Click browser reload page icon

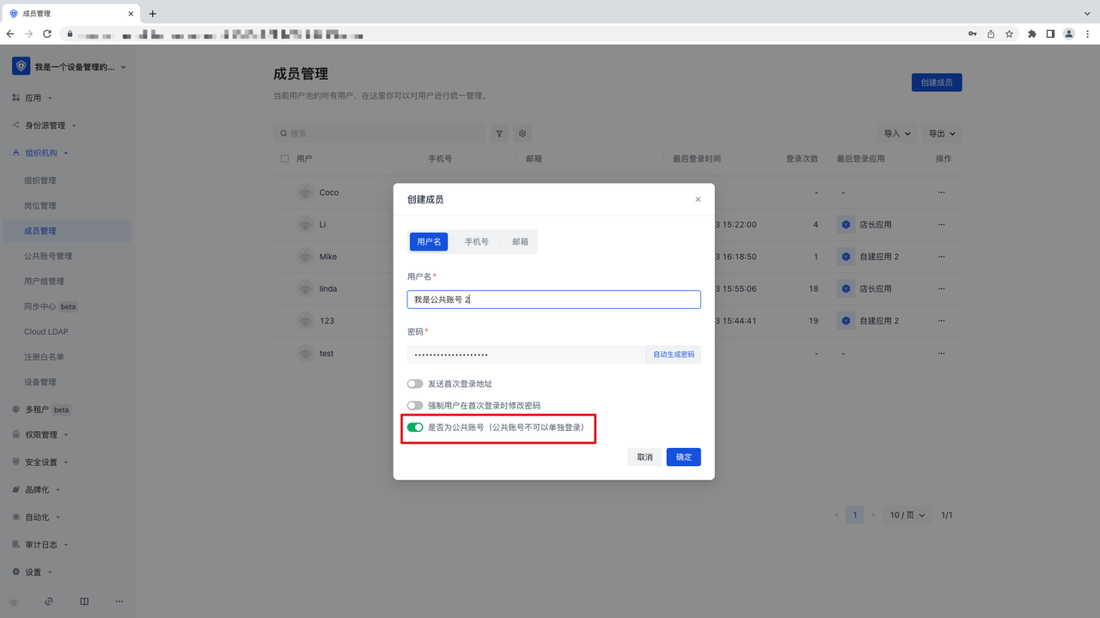(46, 34)
